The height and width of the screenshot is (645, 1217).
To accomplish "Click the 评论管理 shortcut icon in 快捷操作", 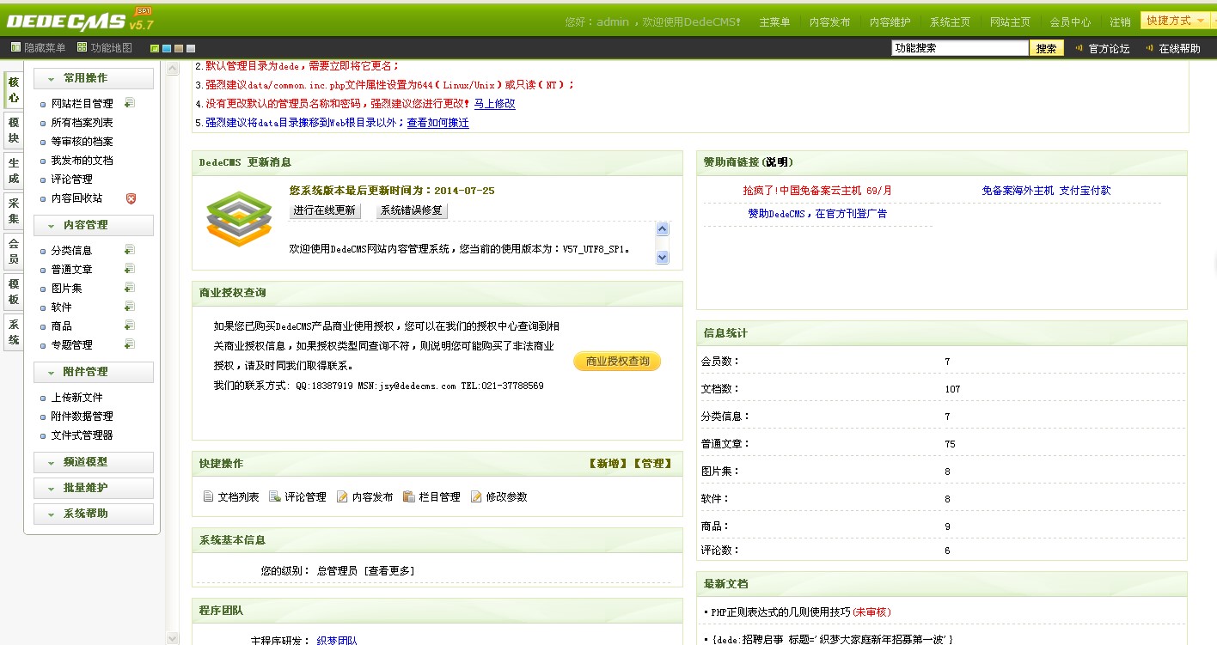I will pos(275,496).
